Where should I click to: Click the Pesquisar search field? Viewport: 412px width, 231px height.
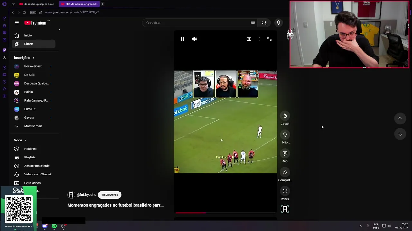pyautogui.click(x=196, y=22)
